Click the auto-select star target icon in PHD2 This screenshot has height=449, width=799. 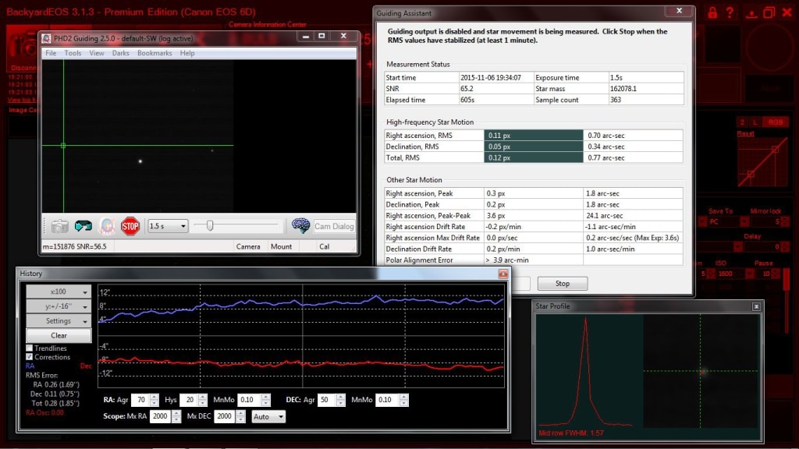[107, 226]
